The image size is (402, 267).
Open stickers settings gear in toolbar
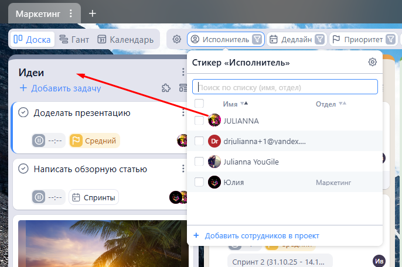coord(176,39)
